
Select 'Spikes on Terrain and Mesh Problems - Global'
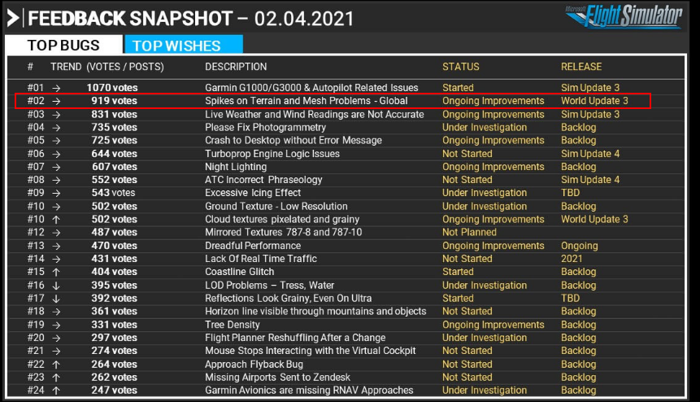(307, 101)
